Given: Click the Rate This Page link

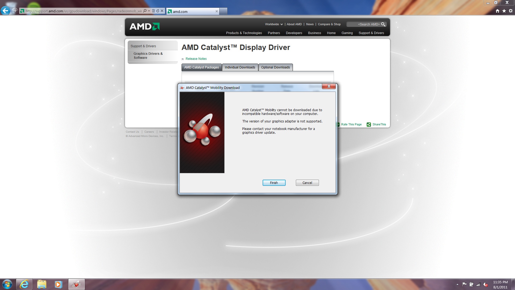Looking at the screenshot, I should coord(351,124).
